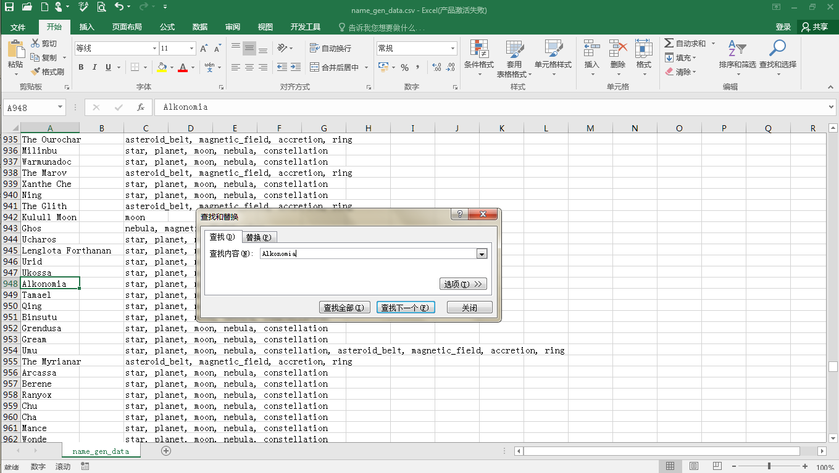This screenshot has height=473, width=839.
Task: Click the insert function fx icon
Action: 140,107
